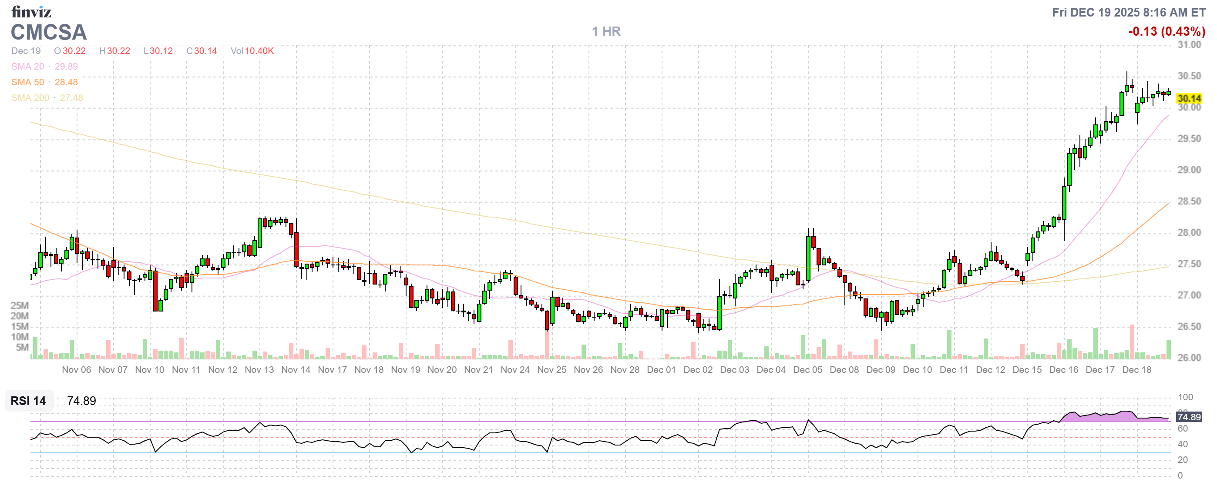Click the yellow 30.14 current price tag
This screenshot has width=1217, height=489.
point(1188,98)
